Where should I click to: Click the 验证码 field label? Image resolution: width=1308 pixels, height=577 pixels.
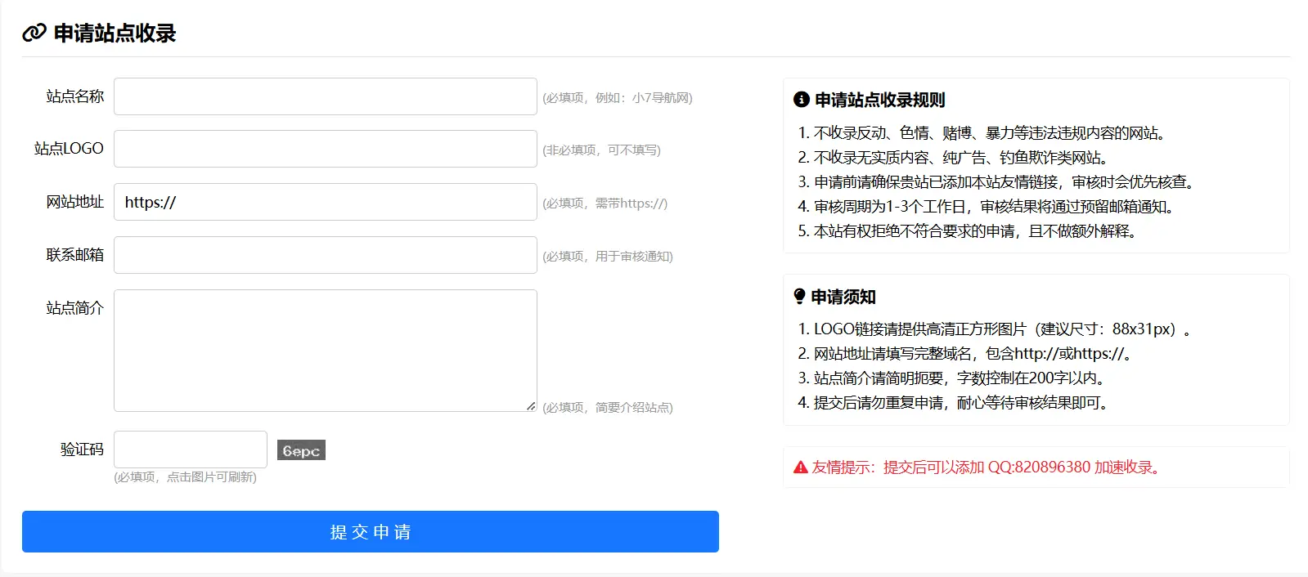pyautogui.click(x=82, y=450)
